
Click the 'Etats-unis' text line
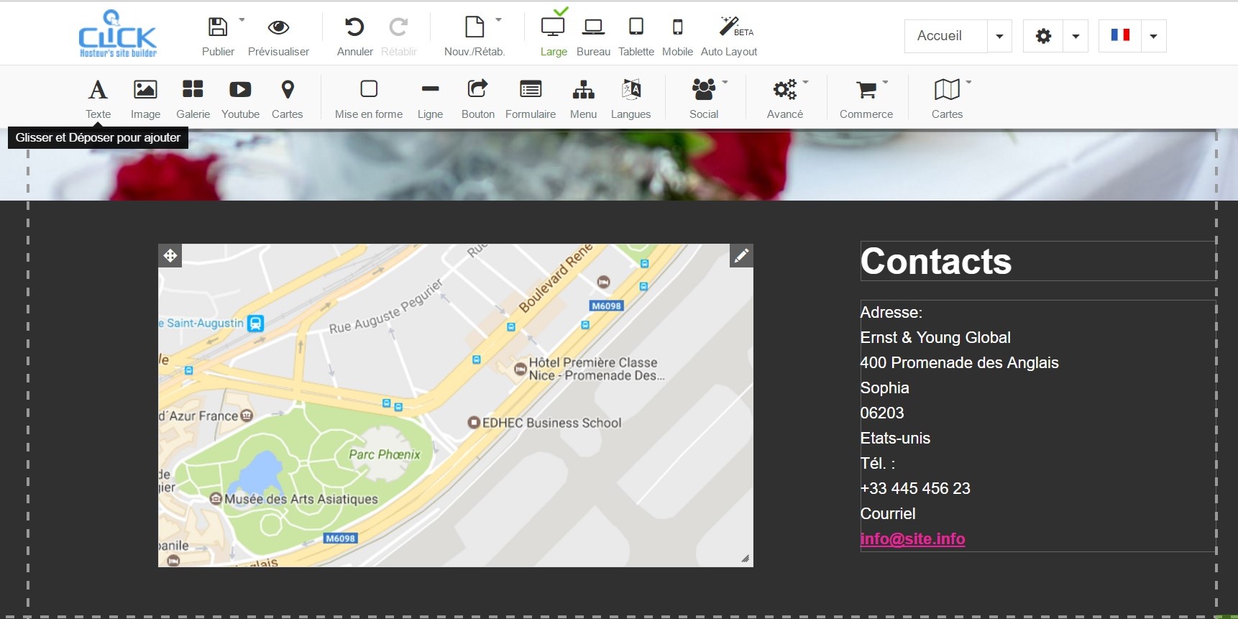tap(895, 438)
